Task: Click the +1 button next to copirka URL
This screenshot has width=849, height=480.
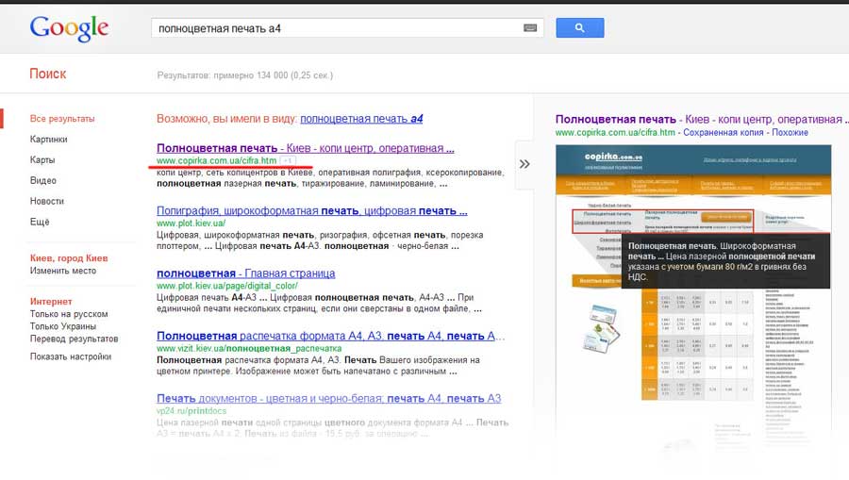Action: tap(288, 160)
